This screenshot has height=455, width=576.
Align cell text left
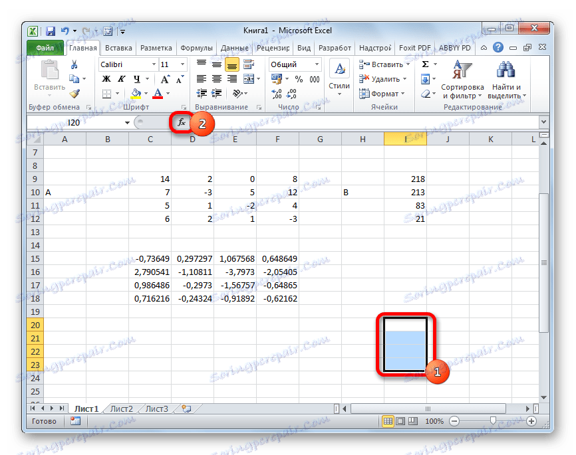(x=202, y=79)
